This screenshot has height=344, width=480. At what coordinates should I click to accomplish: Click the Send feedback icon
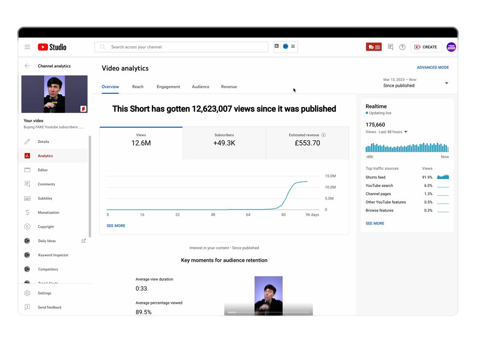(x=27, y=307)
